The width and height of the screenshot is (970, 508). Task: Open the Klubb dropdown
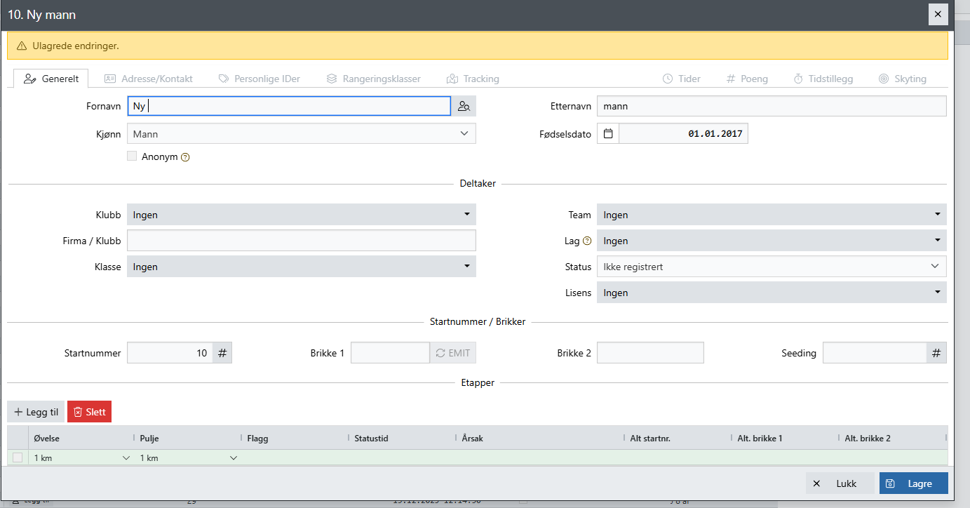pos(301,215)
